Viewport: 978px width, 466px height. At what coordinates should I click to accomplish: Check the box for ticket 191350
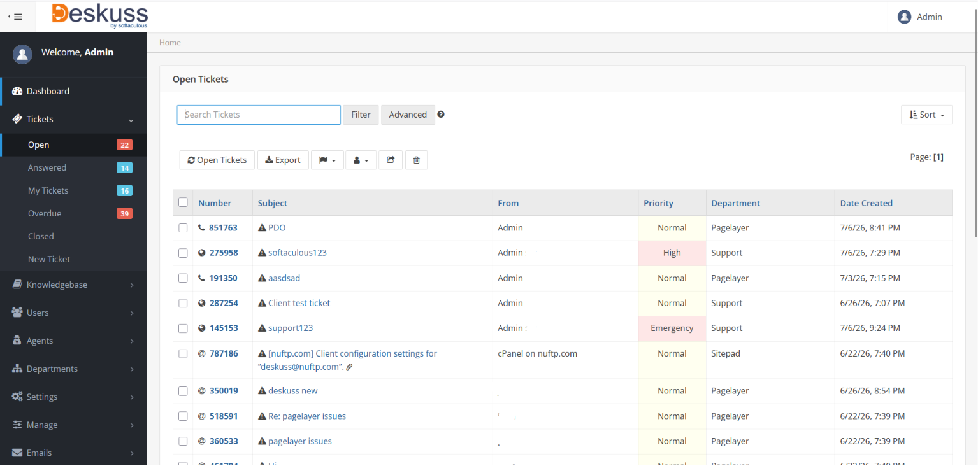pyautogui.click(x=183, y=278)
